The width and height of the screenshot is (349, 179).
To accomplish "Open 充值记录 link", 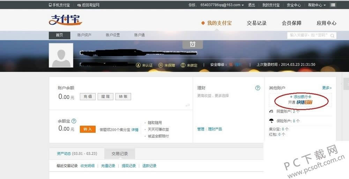I will (108, 166).
